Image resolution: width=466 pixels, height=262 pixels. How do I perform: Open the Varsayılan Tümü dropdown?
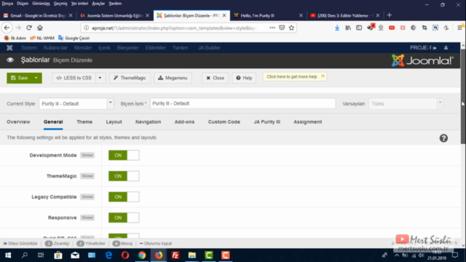pyautogui.click(x=406, y=103)
